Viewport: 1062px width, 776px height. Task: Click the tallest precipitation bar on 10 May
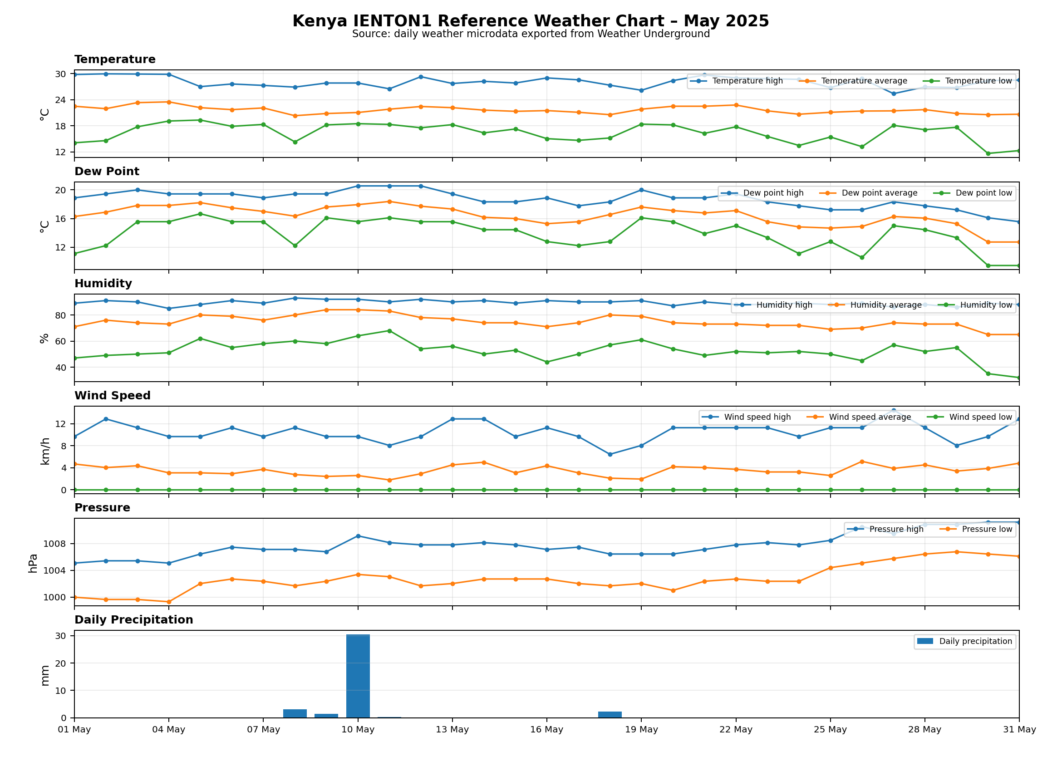tap(358, 677)
